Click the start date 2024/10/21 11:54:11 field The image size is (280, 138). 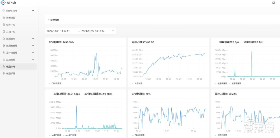tap(58, 31)
